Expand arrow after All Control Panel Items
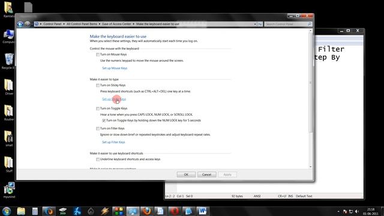This screenshot has height=216, width=384. click(x=100, y=24)
